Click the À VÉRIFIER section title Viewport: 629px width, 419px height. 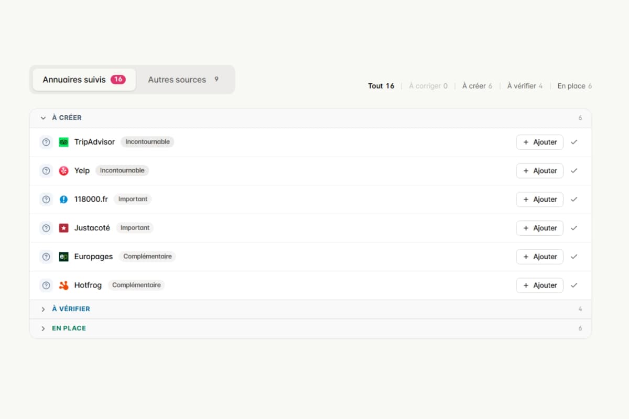[71, 309]
